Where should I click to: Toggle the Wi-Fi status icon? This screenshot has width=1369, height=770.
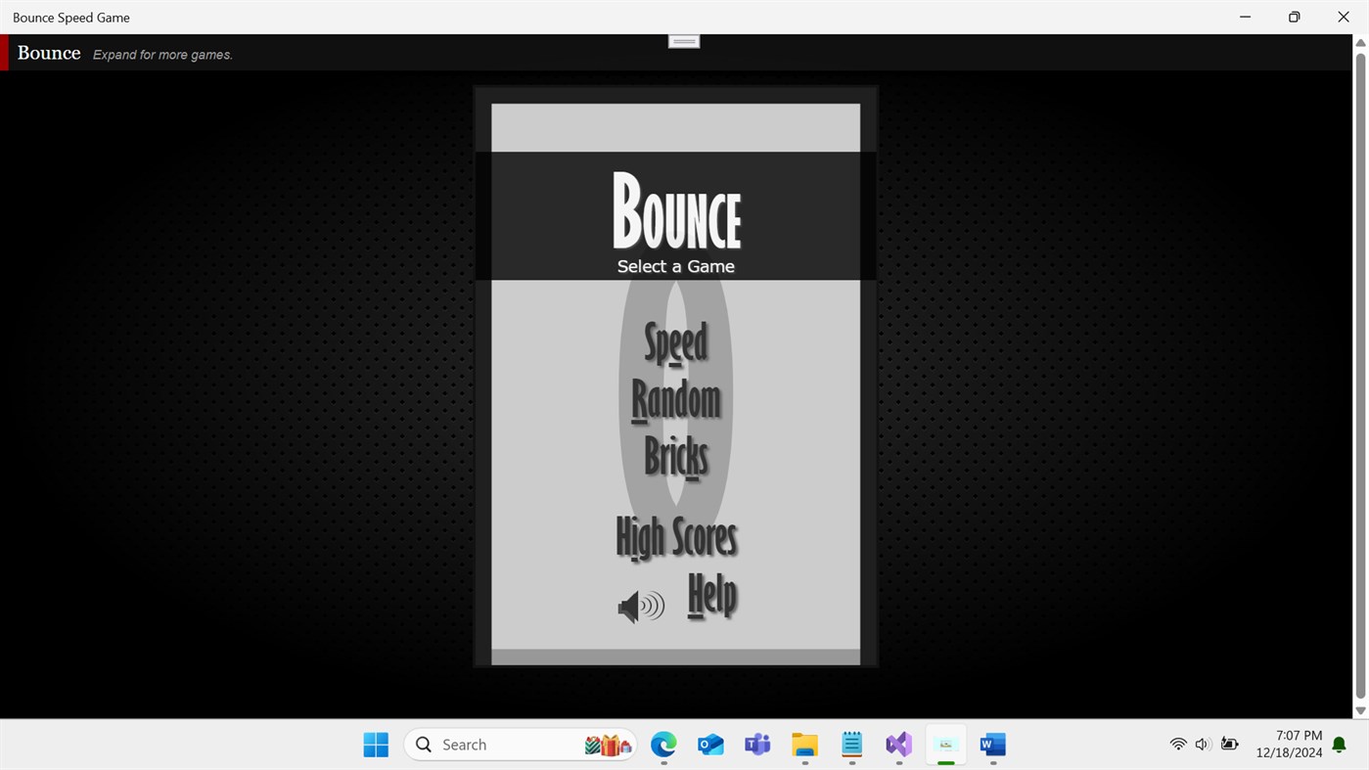pyautogui.click(x=1177, y=744)
